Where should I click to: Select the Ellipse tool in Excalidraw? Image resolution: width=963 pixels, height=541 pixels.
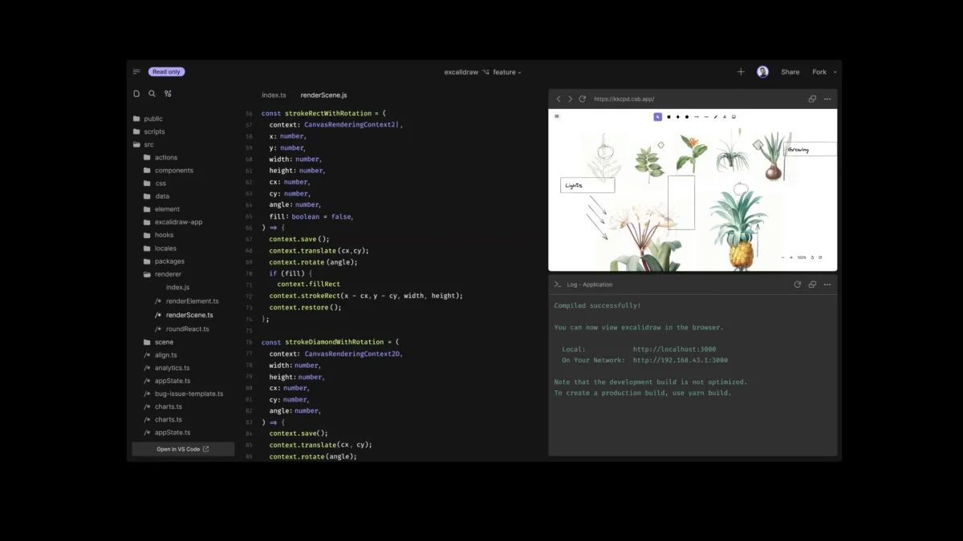click(x=687, y=116)
